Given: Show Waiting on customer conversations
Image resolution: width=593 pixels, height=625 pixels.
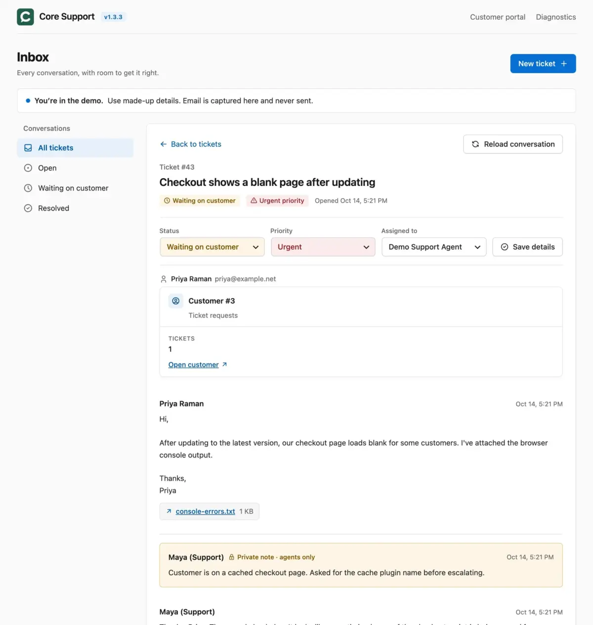Looking at the screenshot, I should point(75,188).
